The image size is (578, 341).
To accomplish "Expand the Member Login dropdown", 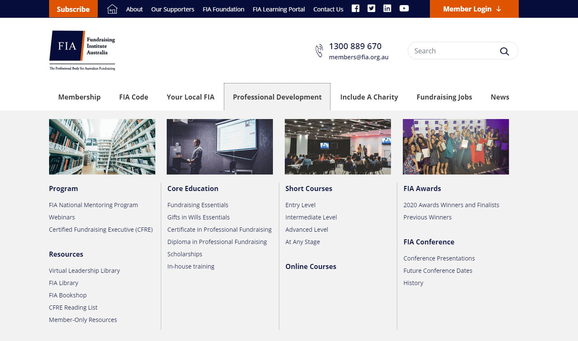I will pos(474,9).
